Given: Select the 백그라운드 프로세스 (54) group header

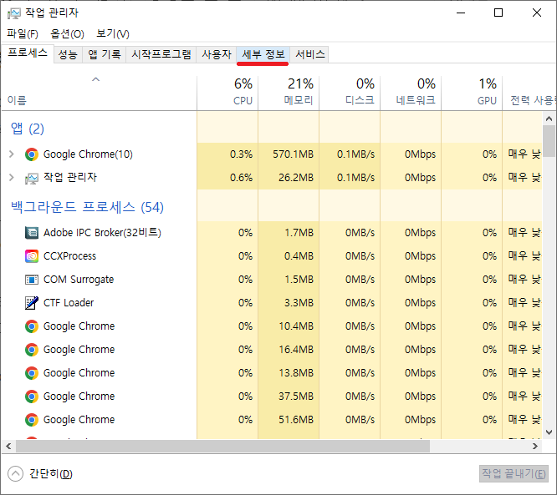Looking at the screenshot, I should [87, 207].
